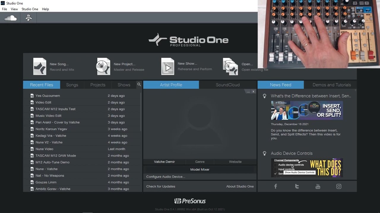380x213 pixels.
Task: Select the Recent Files tab
Action: coord(42,85)
